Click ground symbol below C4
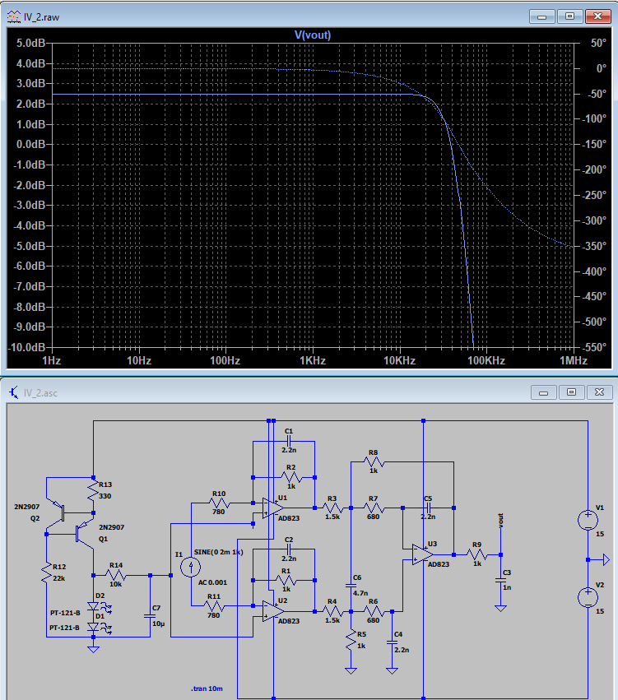The height and width of the screenshot is (700, 618). pyautogui.click(x=392, y=670)
